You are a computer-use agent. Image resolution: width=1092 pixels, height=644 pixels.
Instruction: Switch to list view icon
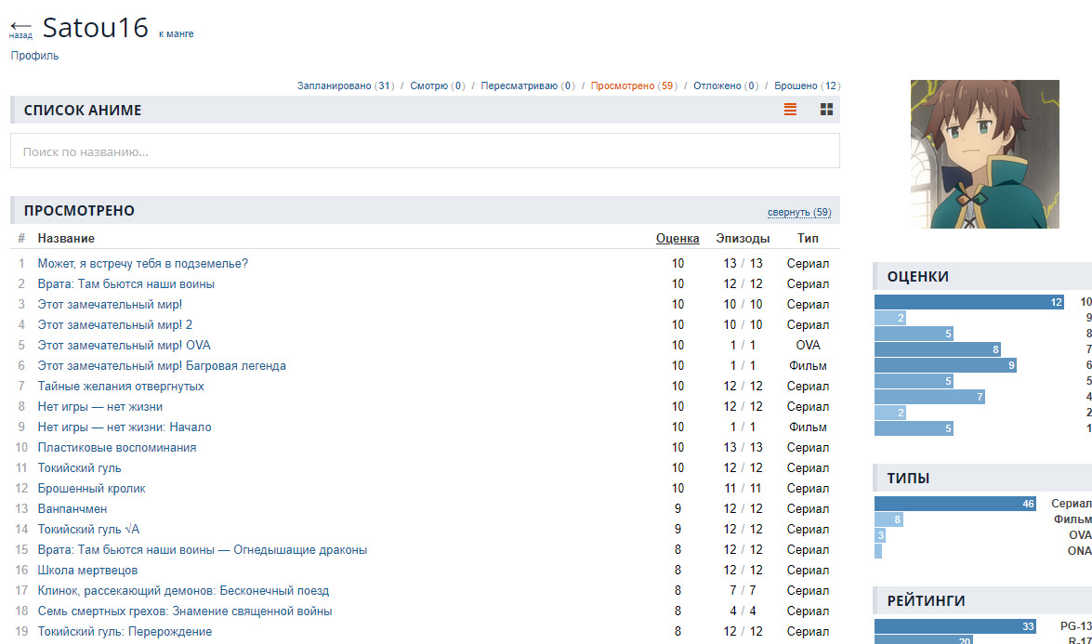click(x=790, y=110)
